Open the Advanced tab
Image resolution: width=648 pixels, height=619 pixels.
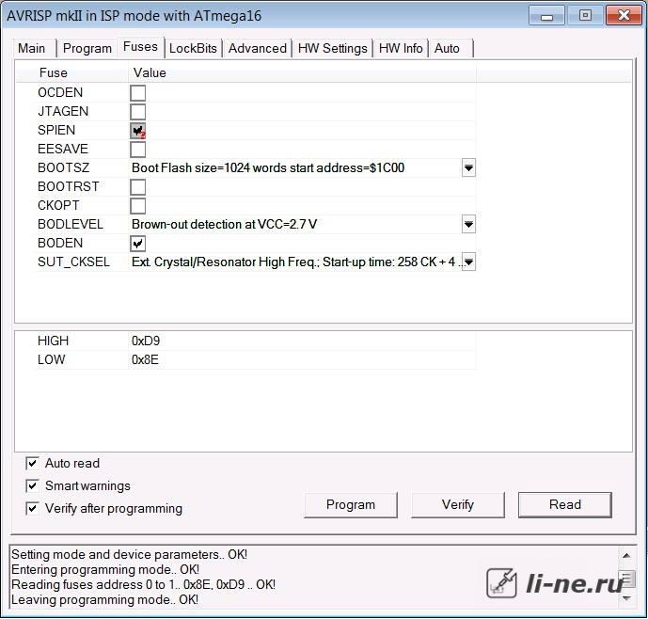[x=258, y=48]
